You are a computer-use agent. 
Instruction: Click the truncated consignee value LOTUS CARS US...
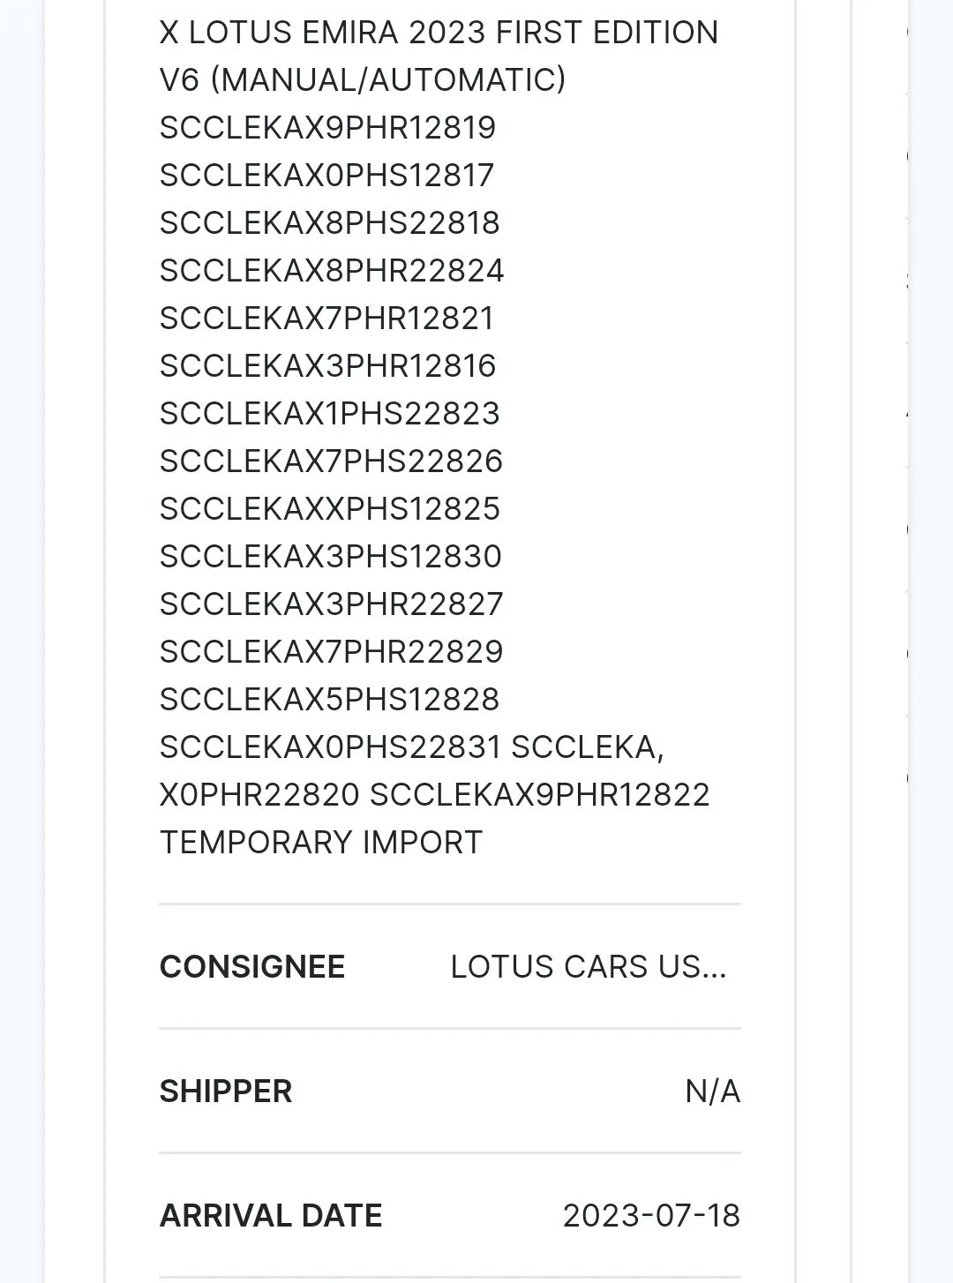coord(588,967)
